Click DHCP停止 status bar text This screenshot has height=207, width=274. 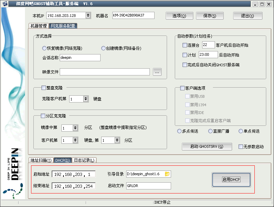click(x=162, y=203)
